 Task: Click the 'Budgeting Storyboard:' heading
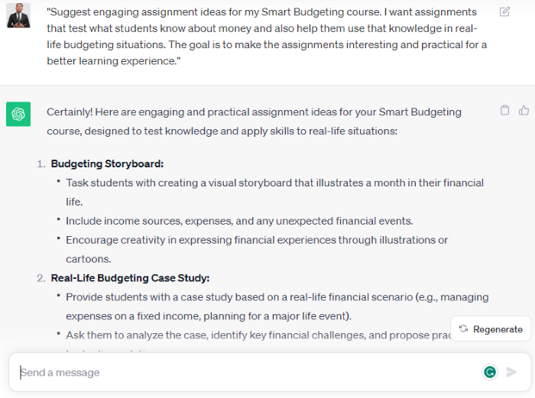point(107,163)
